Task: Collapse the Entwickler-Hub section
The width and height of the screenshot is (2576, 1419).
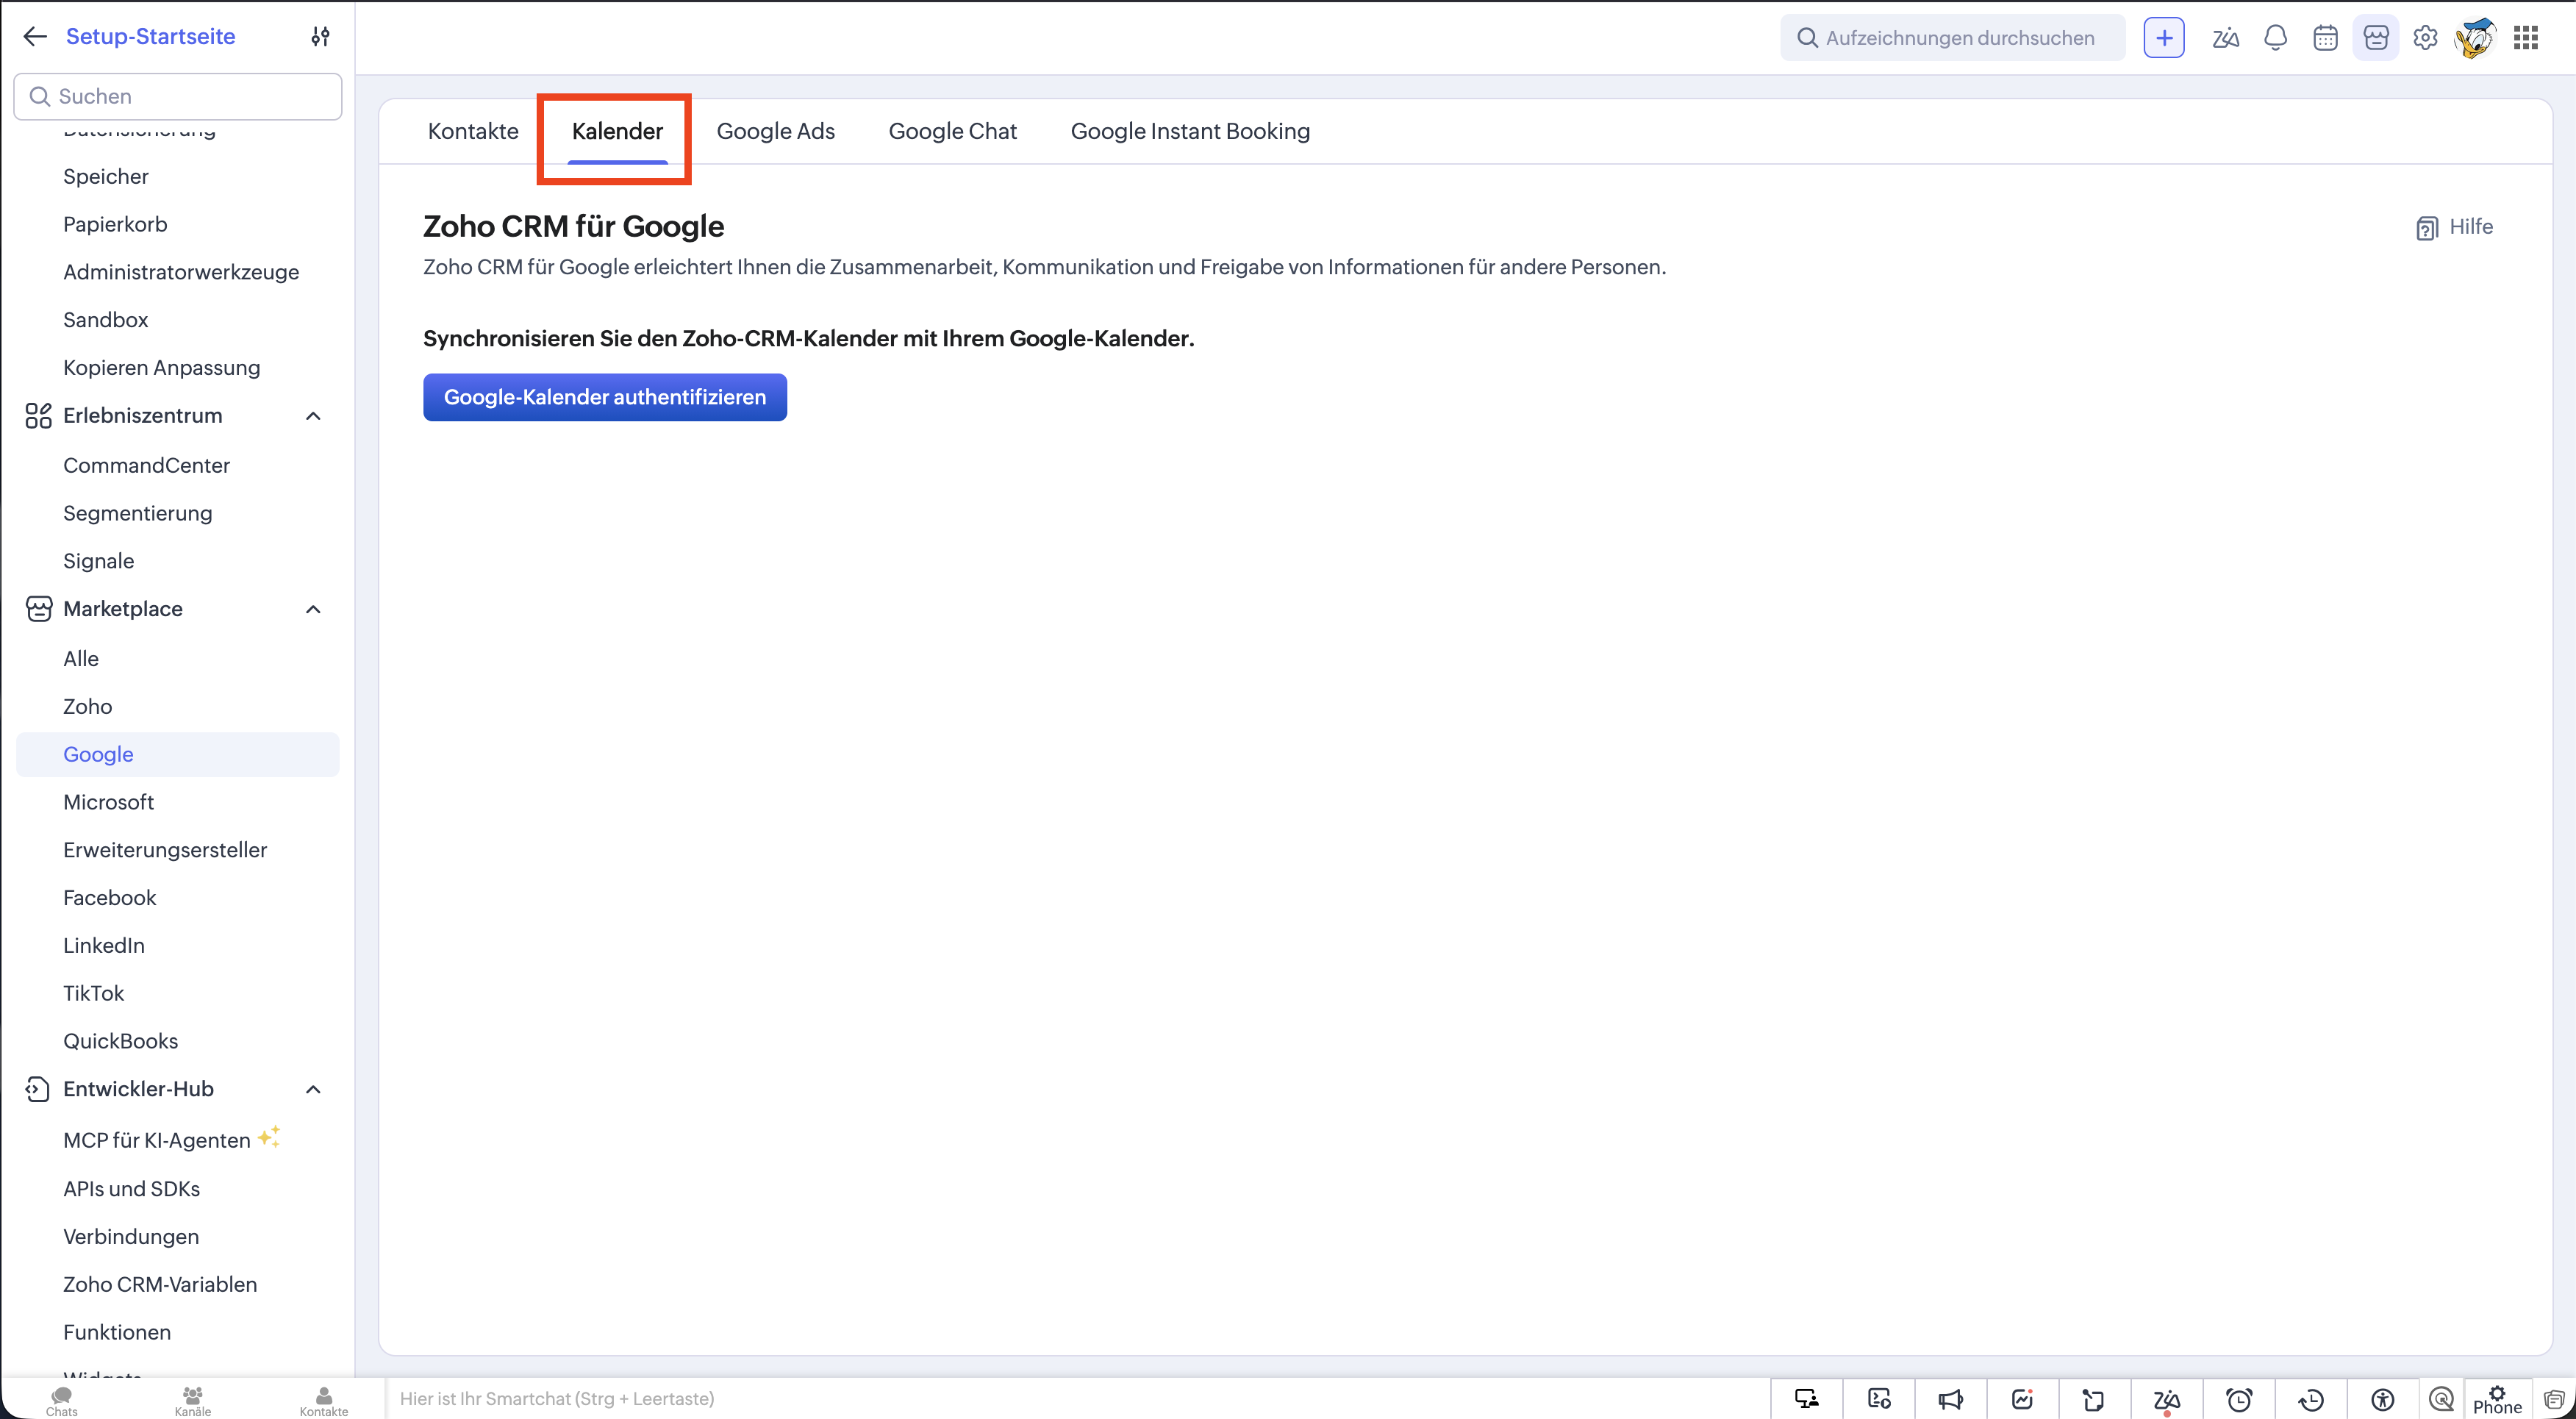Action: pyautogui.click(x=313, y=1090)
